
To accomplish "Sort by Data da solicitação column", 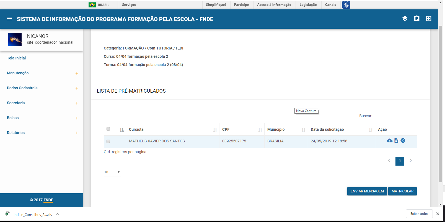I will (x=371, y=130).
